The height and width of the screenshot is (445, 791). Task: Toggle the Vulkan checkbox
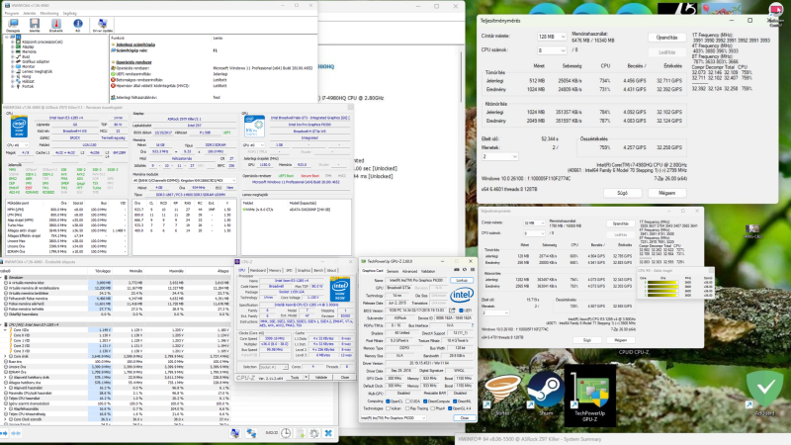click(x=388, y=408)
